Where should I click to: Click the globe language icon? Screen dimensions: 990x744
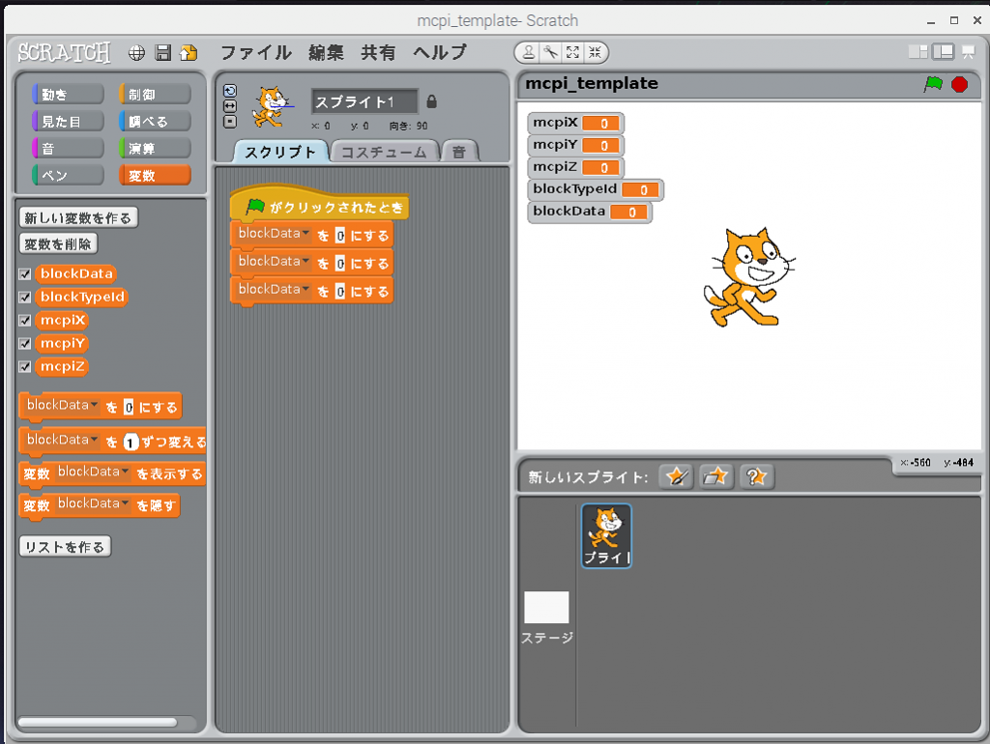(136, 53)
